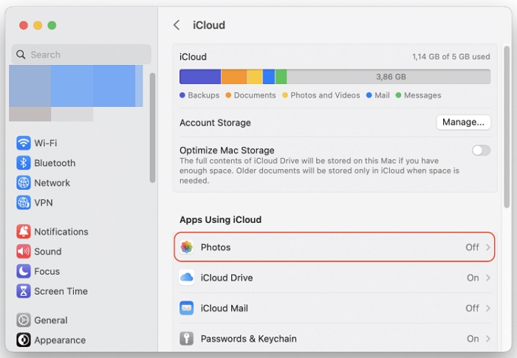Click the iCloud Drive cloud icon
Viewport: 517px width, 358px height.
click(x=187, y=278)
